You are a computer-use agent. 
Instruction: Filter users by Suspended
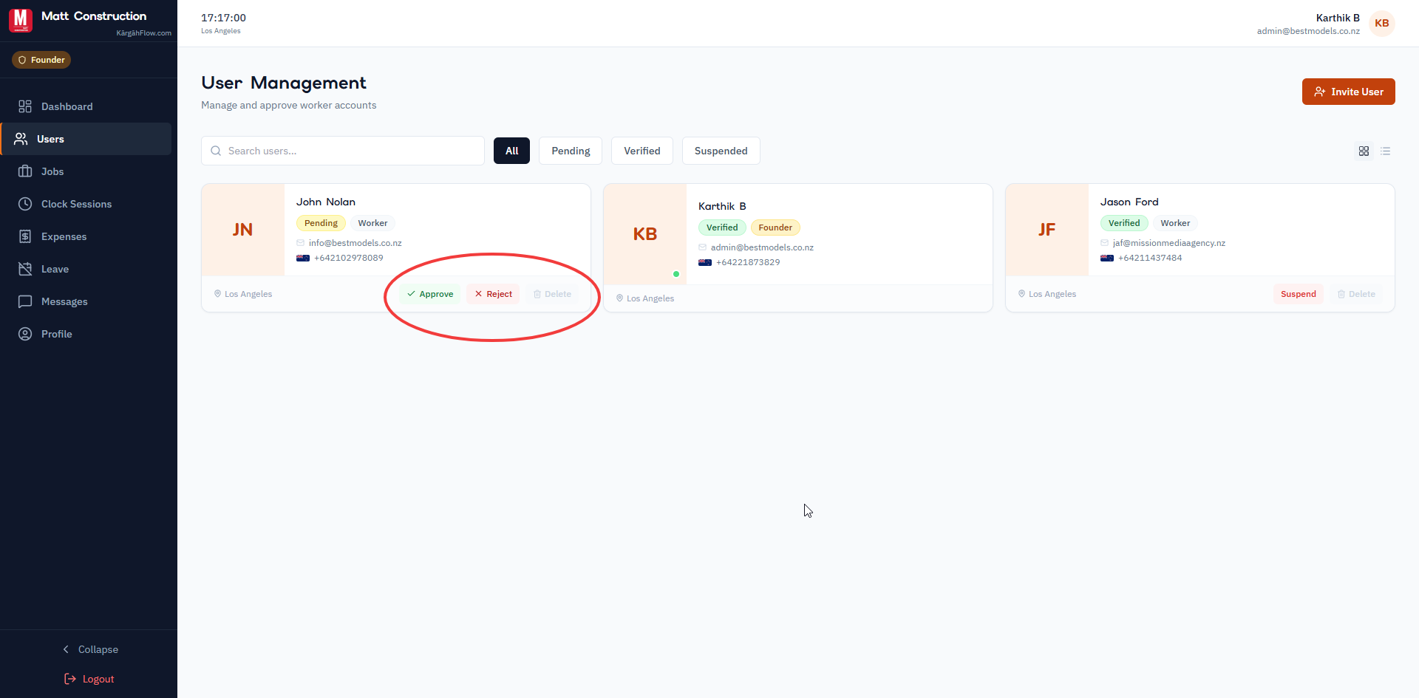pyautogui.click(x=721, y=151)
